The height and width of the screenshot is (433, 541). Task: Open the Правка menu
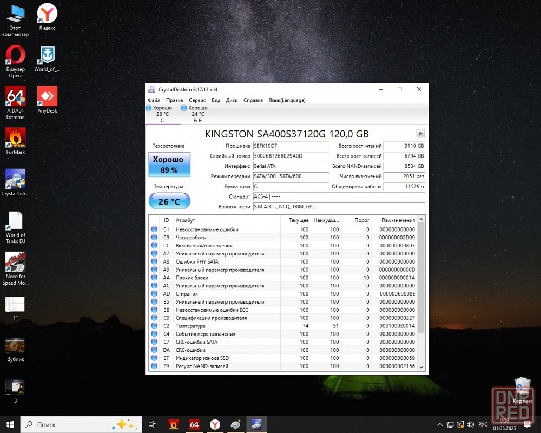point(174,100)
